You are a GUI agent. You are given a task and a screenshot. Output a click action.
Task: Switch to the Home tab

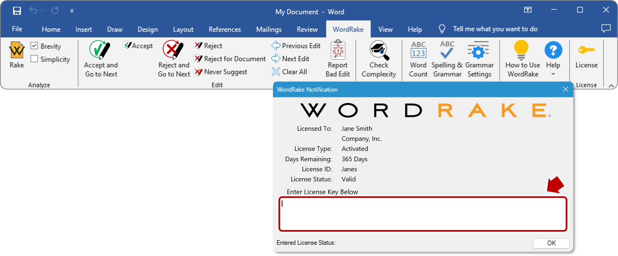(51, 29)
